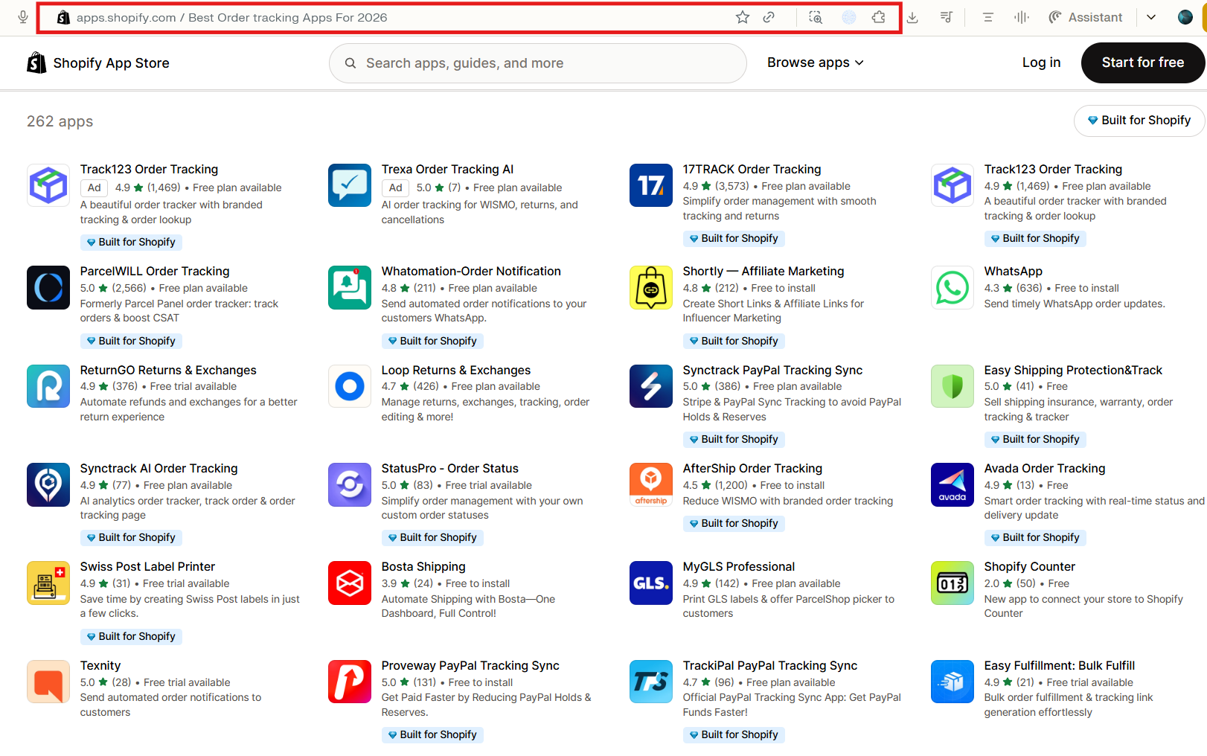Open Bosta Shipping app icon
The height and width of the screenshot is (756, 1207).
[350, 583]
